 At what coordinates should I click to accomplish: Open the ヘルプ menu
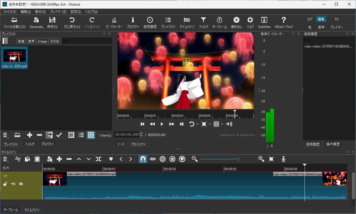91,12
